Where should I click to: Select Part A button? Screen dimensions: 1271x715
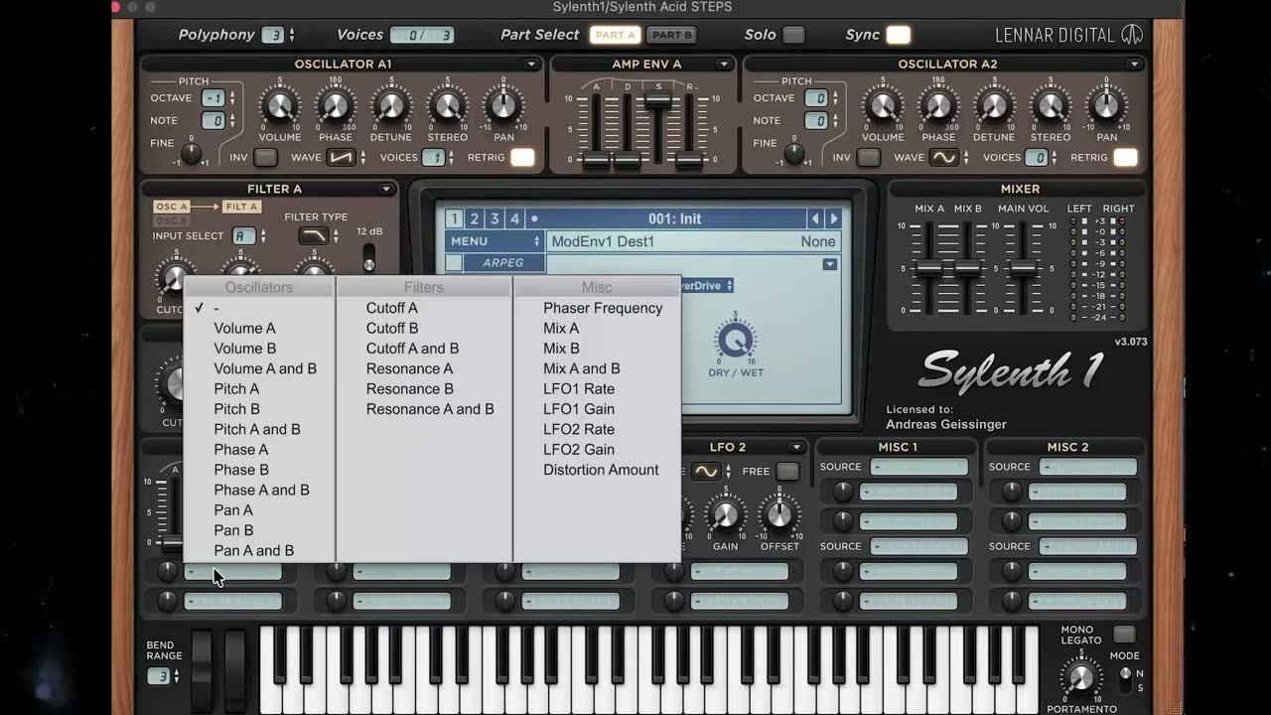point(615,35)
